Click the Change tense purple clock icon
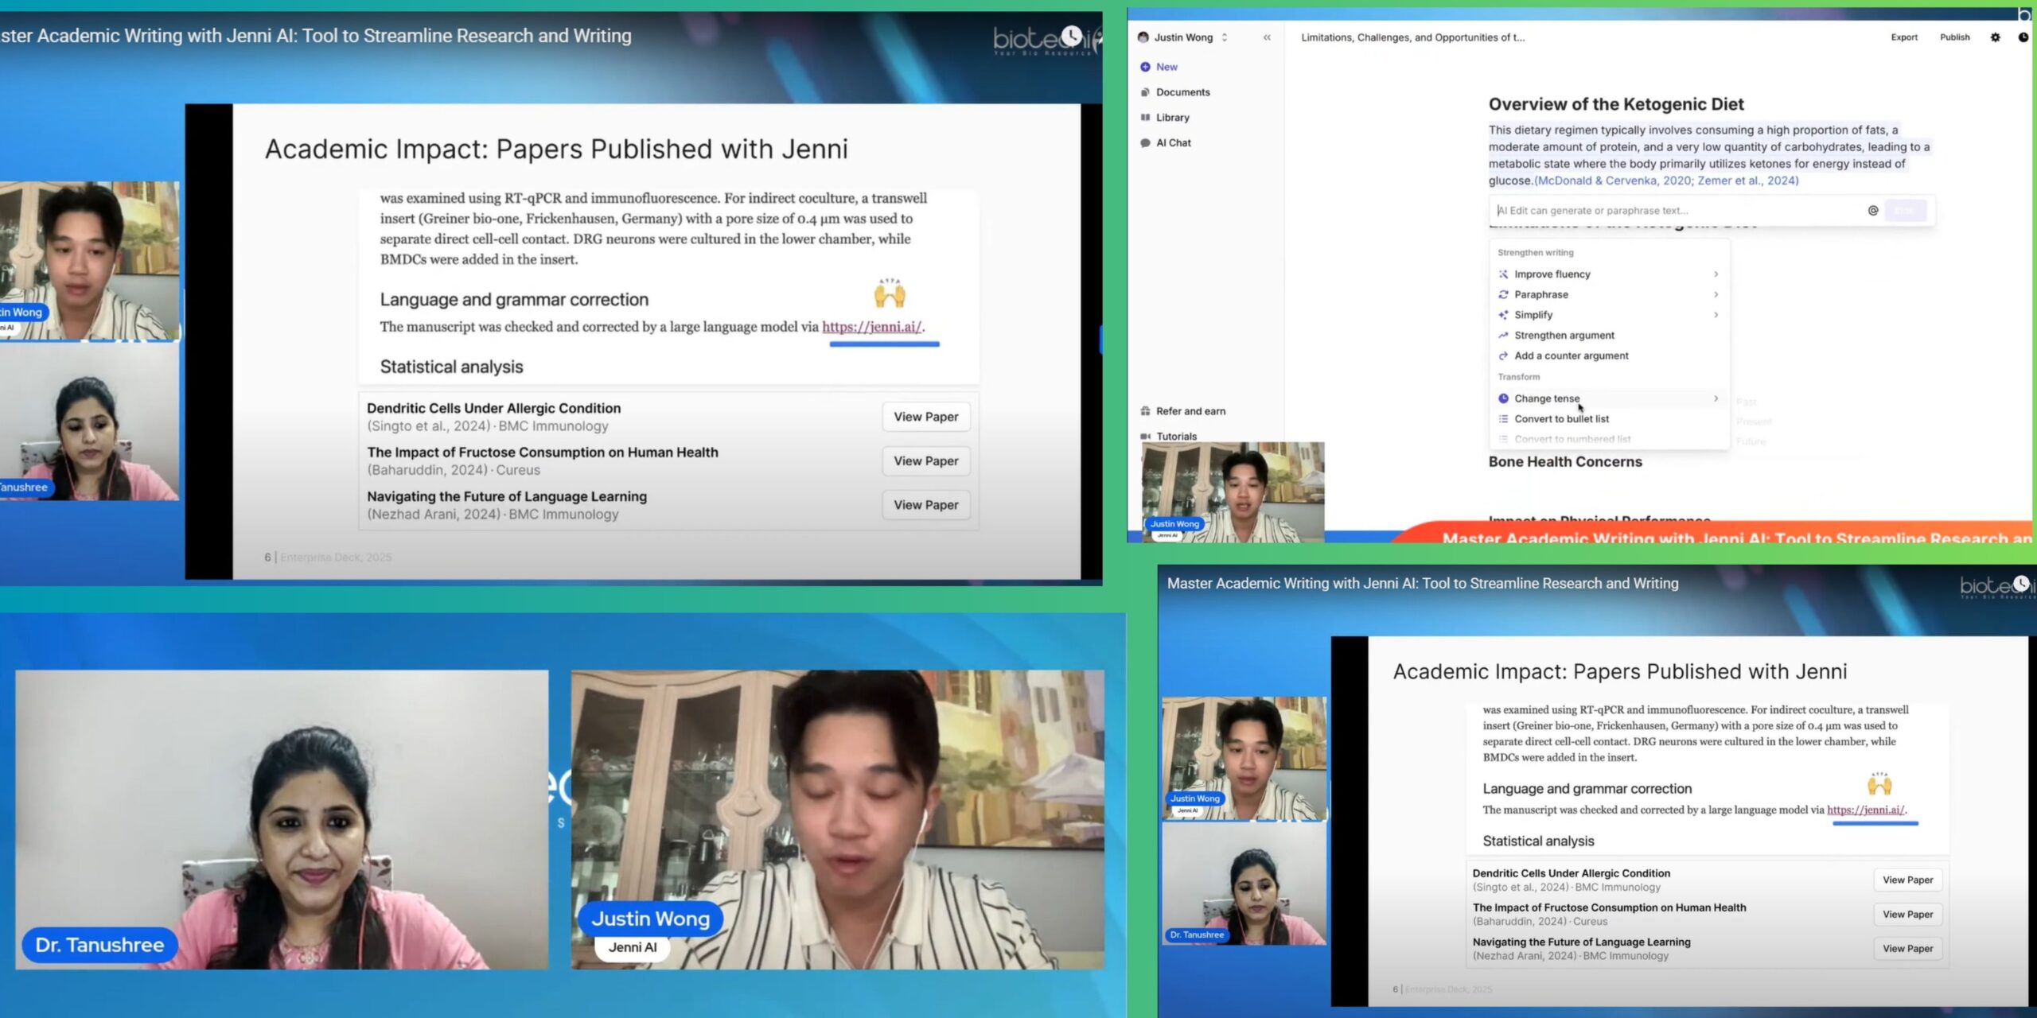This screenshot has height=1018, width=2037. pos(1503,398)
